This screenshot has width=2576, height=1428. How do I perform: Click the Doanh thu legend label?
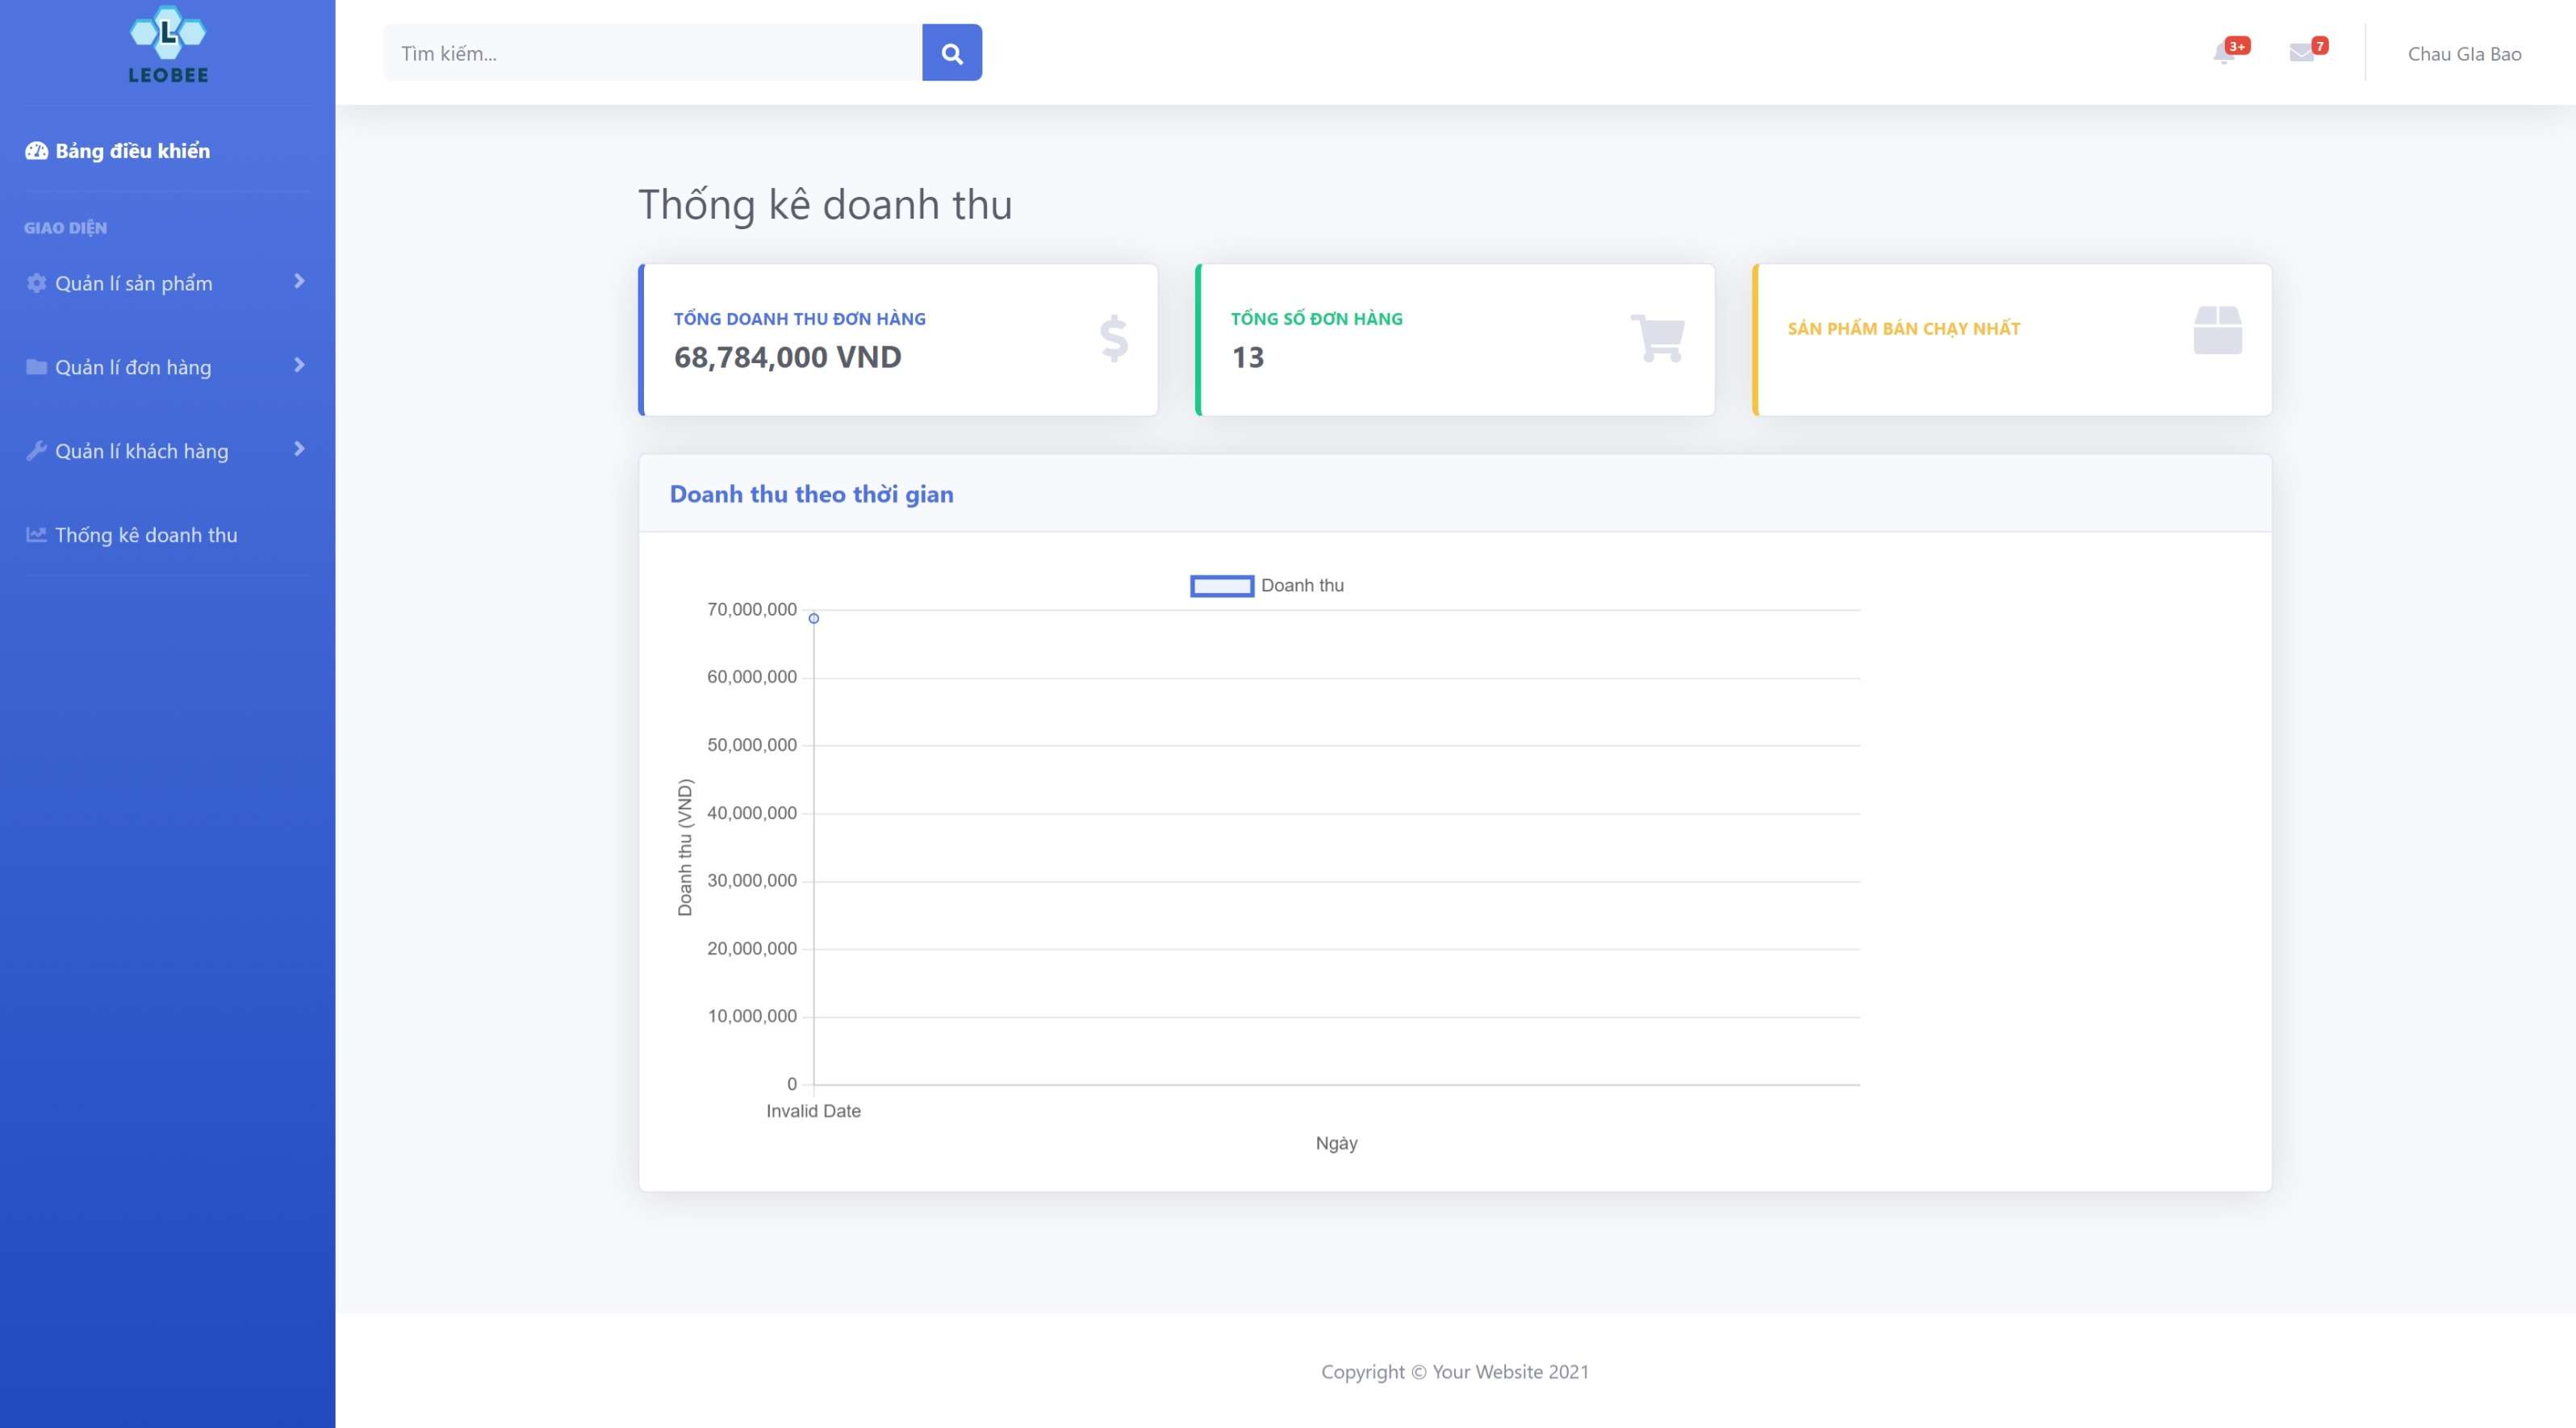(x=1302, y=586)
